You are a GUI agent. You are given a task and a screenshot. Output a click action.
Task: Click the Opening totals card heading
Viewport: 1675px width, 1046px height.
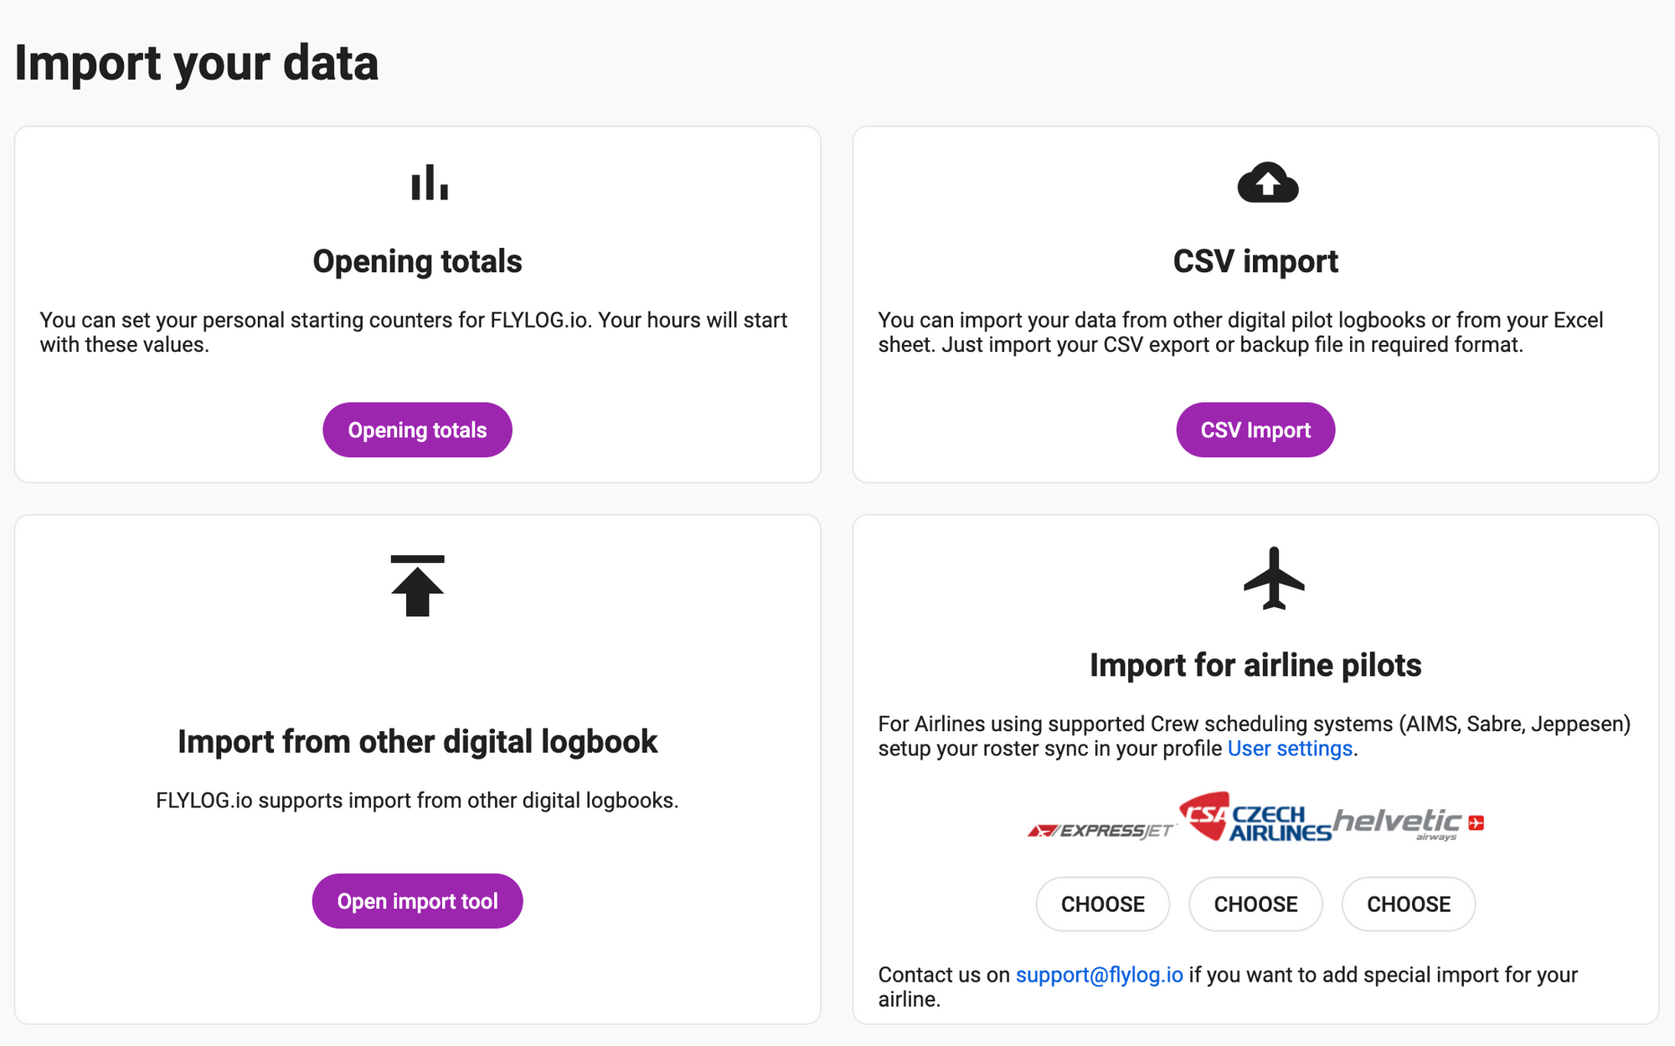[x=417, y=261]
